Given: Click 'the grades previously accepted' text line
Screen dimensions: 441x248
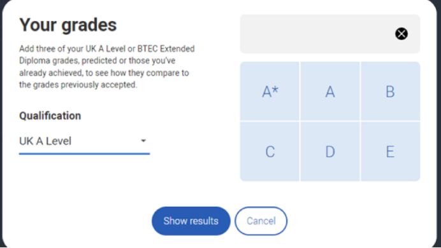Looking at the screenshot, I should (78, 85).
